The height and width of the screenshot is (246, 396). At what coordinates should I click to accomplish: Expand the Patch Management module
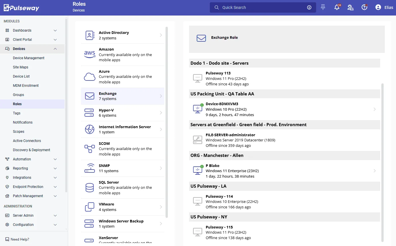point(55,196)
